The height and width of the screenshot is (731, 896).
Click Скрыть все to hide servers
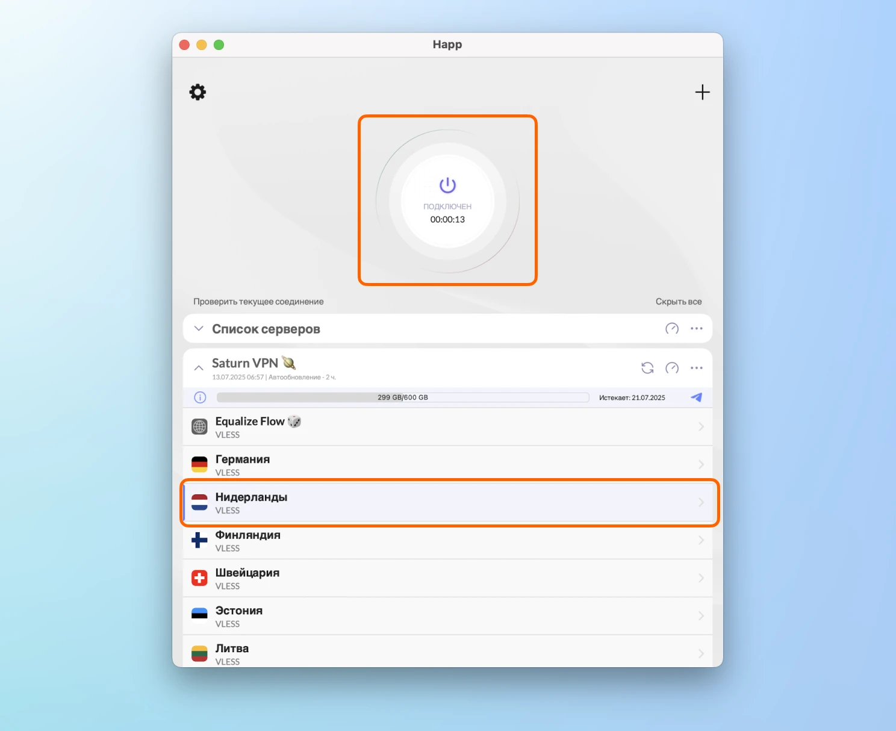coord(679,301)
